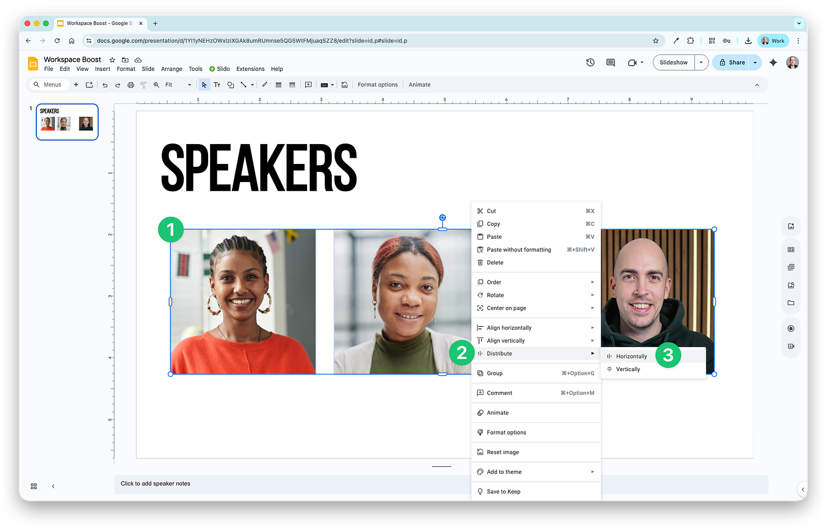Click the Share button

[731, 62]
